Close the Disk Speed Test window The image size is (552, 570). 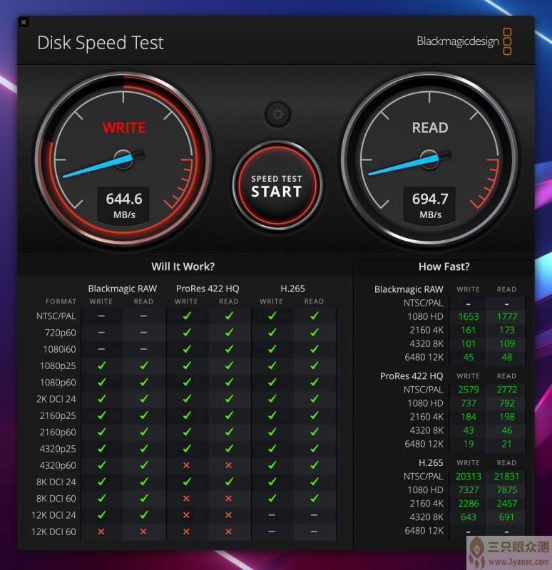[x=24, y=22]
